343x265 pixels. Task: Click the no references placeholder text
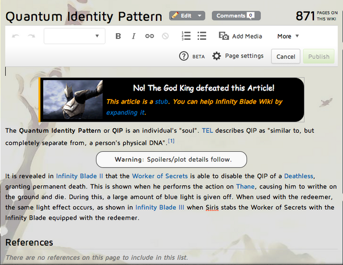coord(96,258)
